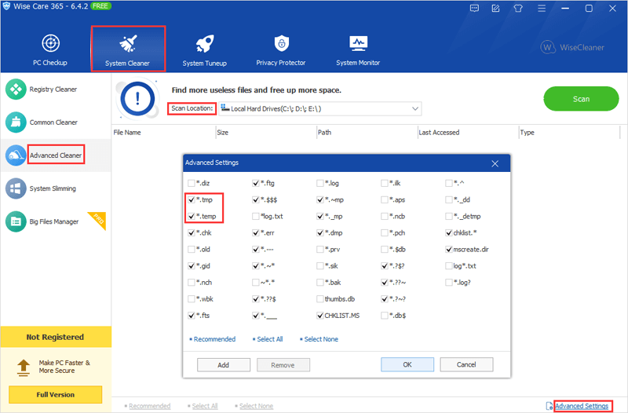The height and width of the screenshot is (413, 628).
Task: Click the upgrade arrow icon
Action: point(24,367)
